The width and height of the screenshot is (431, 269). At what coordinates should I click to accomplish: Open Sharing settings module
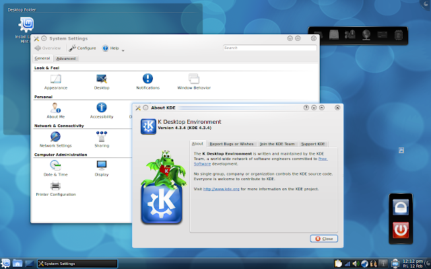[x=102, y=139]
